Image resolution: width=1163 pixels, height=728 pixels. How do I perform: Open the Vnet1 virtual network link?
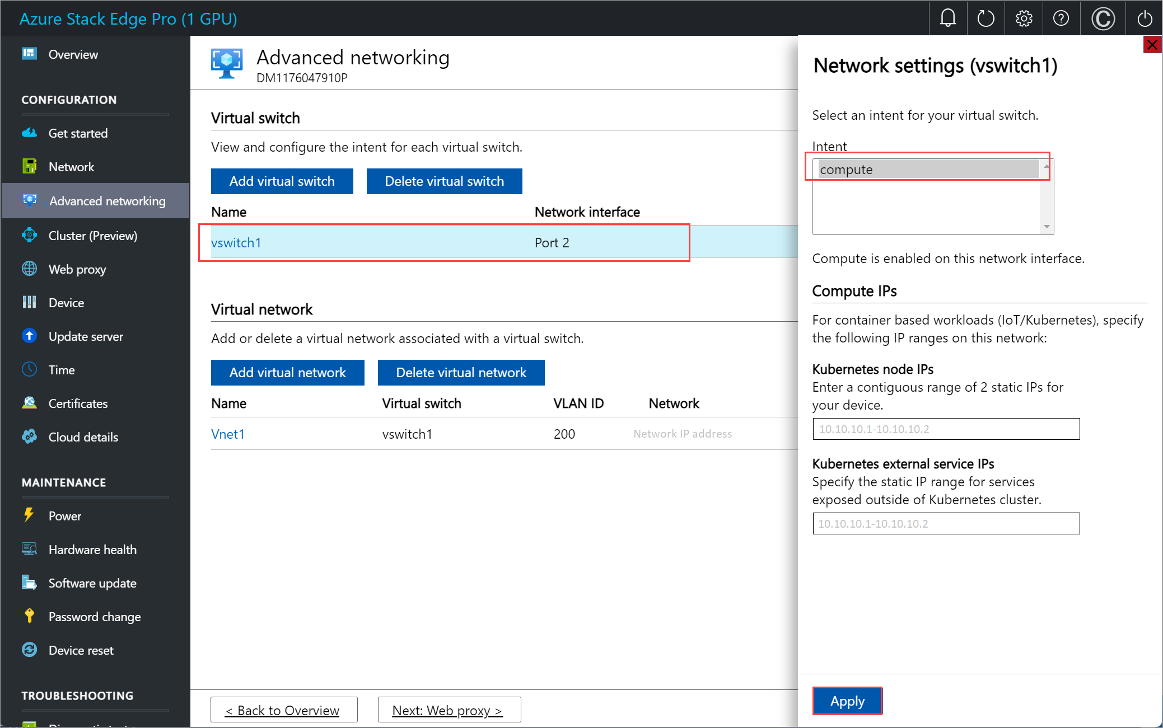(x=228, y=434)
